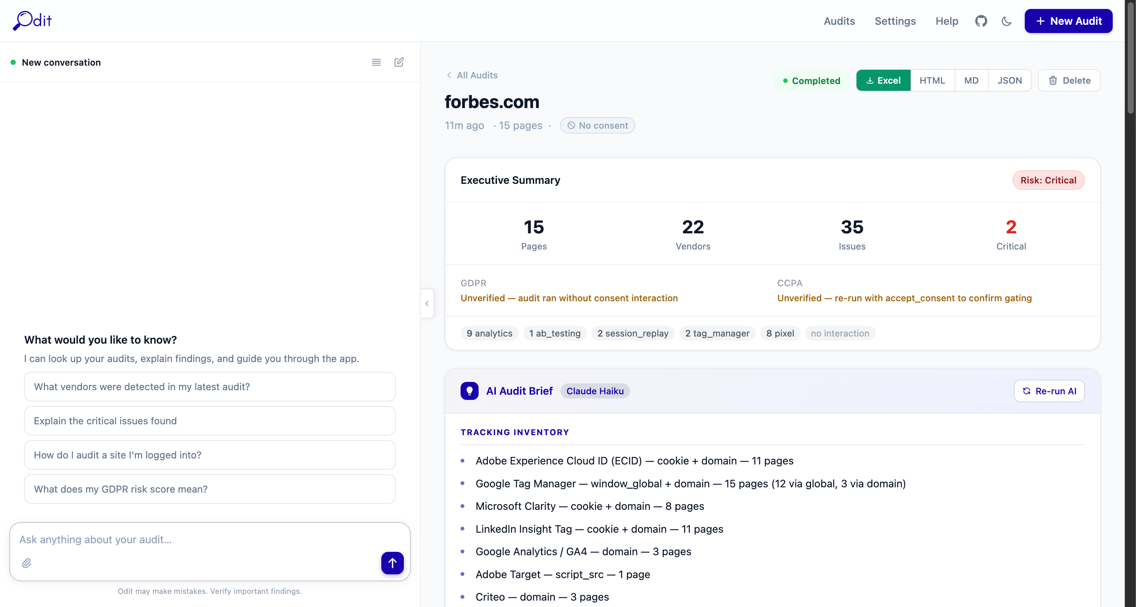This screenshot has width=1136, height=607.
Task: Open the GitHub repository icon
Action: [981, 21]
